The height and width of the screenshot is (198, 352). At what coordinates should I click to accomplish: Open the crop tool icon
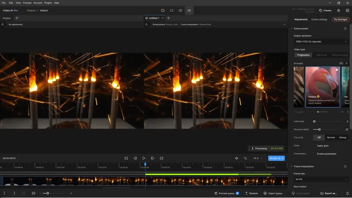[246, 158]
